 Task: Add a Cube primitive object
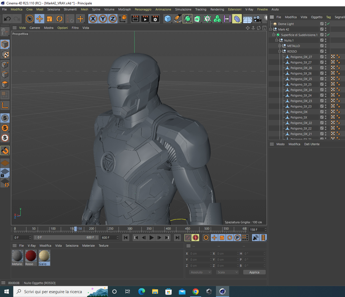click(168, 19)
